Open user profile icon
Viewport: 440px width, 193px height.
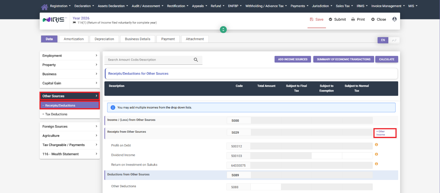point(394,19)
